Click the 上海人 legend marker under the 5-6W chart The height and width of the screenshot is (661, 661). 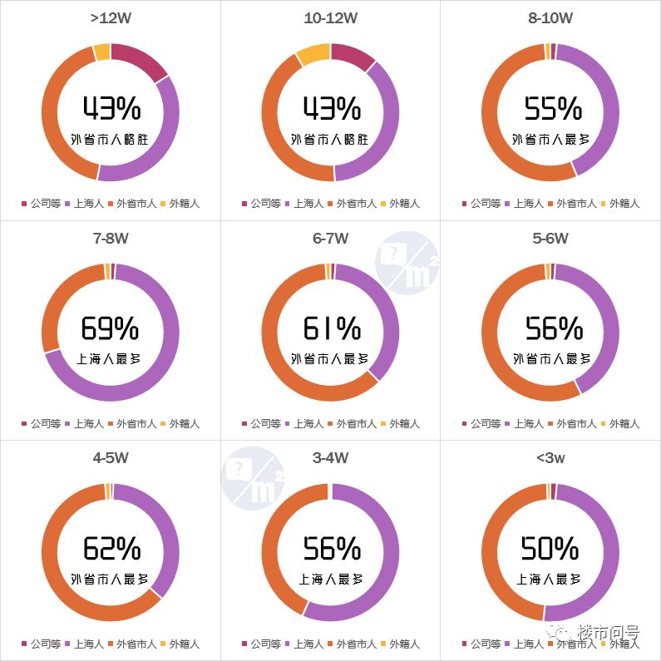508,424
